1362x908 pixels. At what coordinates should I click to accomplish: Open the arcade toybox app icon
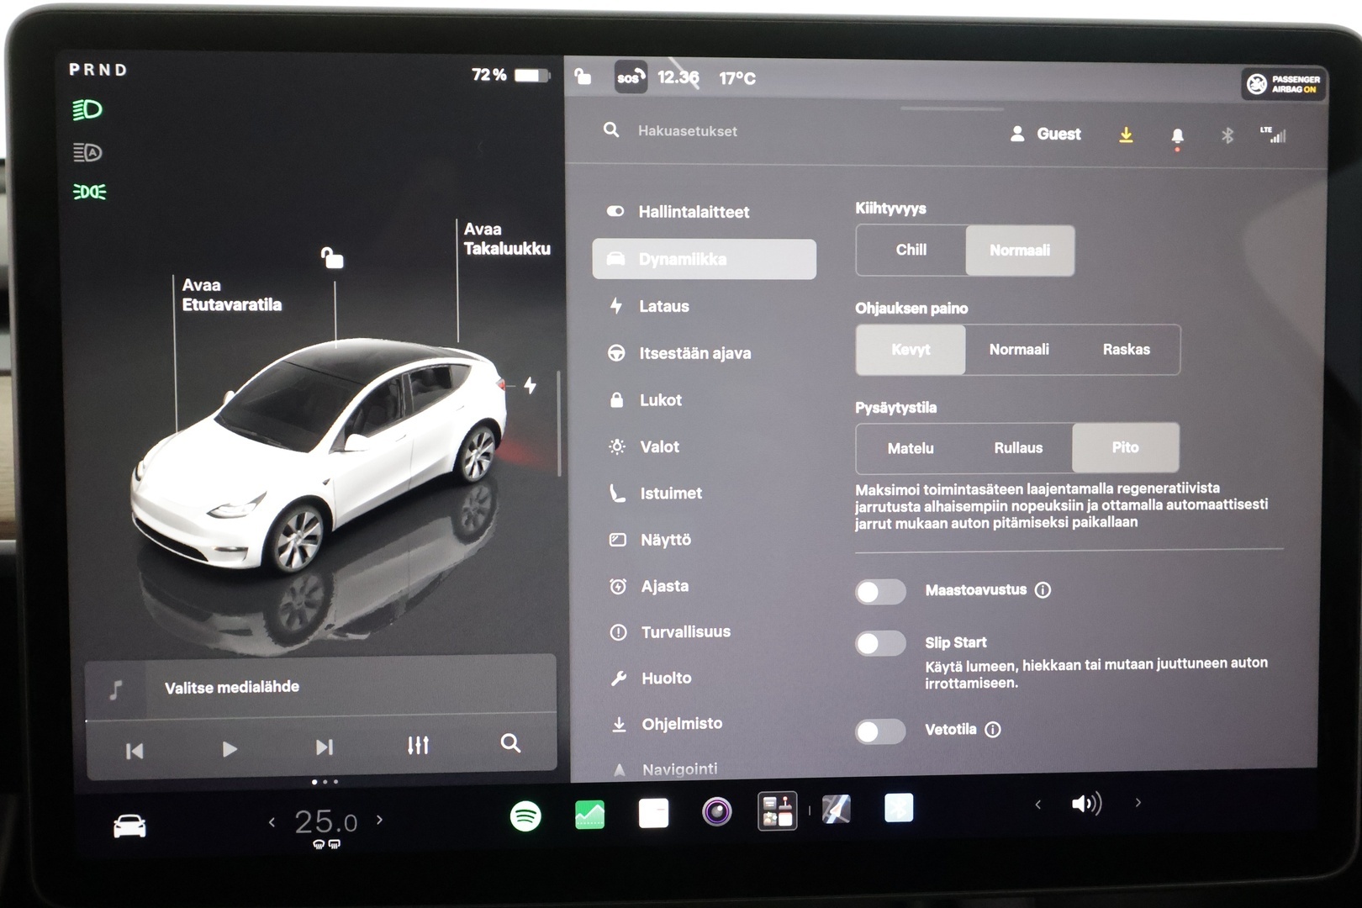[x=777, y=811]
